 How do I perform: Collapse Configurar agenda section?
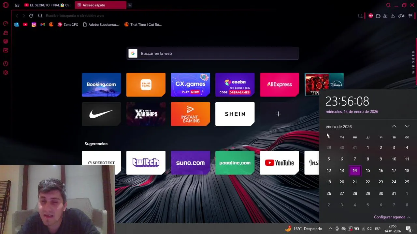pos(392,217)
